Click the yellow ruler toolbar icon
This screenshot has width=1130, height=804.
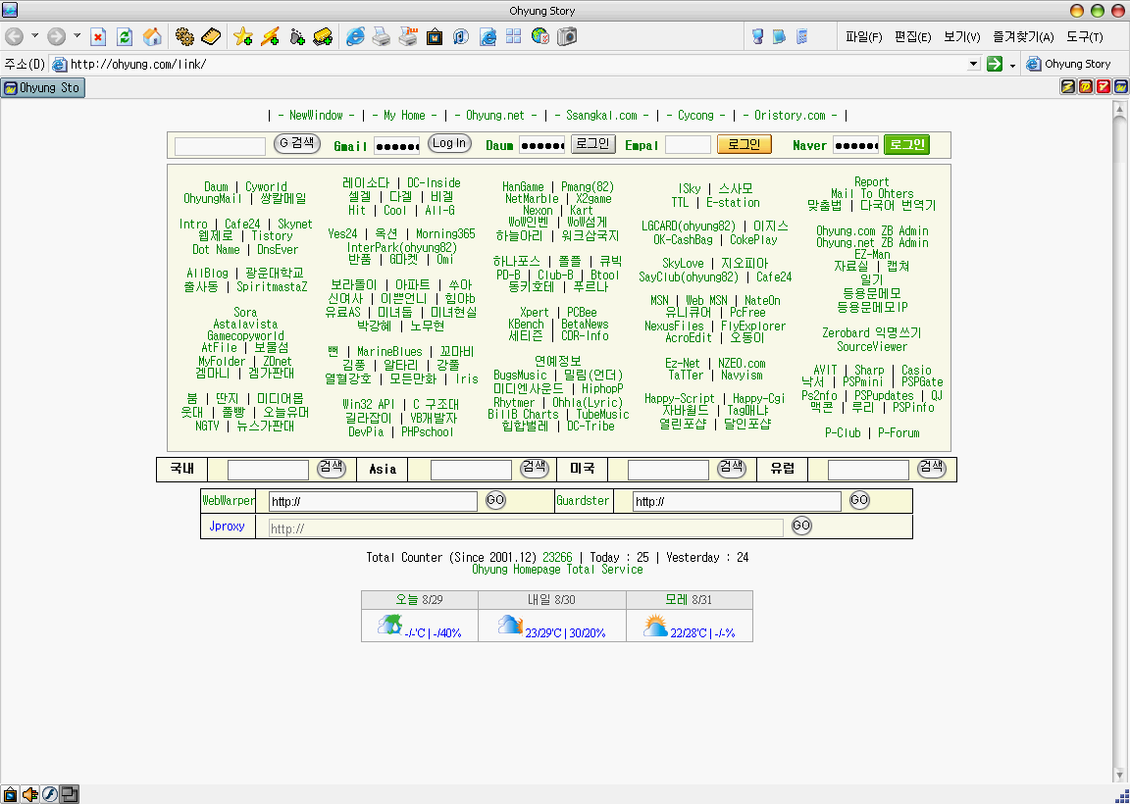click(x=211, y=36)
